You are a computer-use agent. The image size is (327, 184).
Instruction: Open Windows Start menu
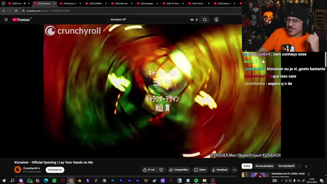[x=4, y=181]
